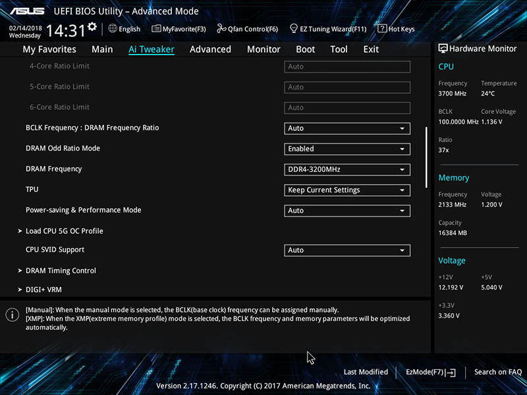The width and height of the screenshot is (527, 395).
Task: Click +12V value 12.192 V
Action: click(x=451, y=288)
